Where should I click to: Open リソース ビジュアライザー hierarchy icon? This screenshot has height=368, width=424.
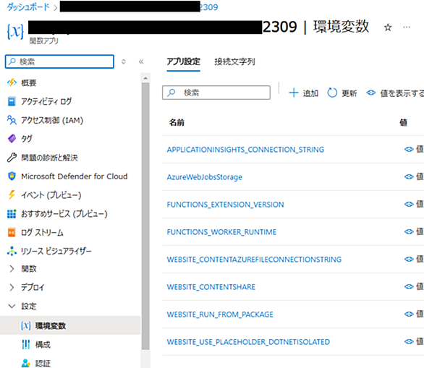tap(12, 251)
